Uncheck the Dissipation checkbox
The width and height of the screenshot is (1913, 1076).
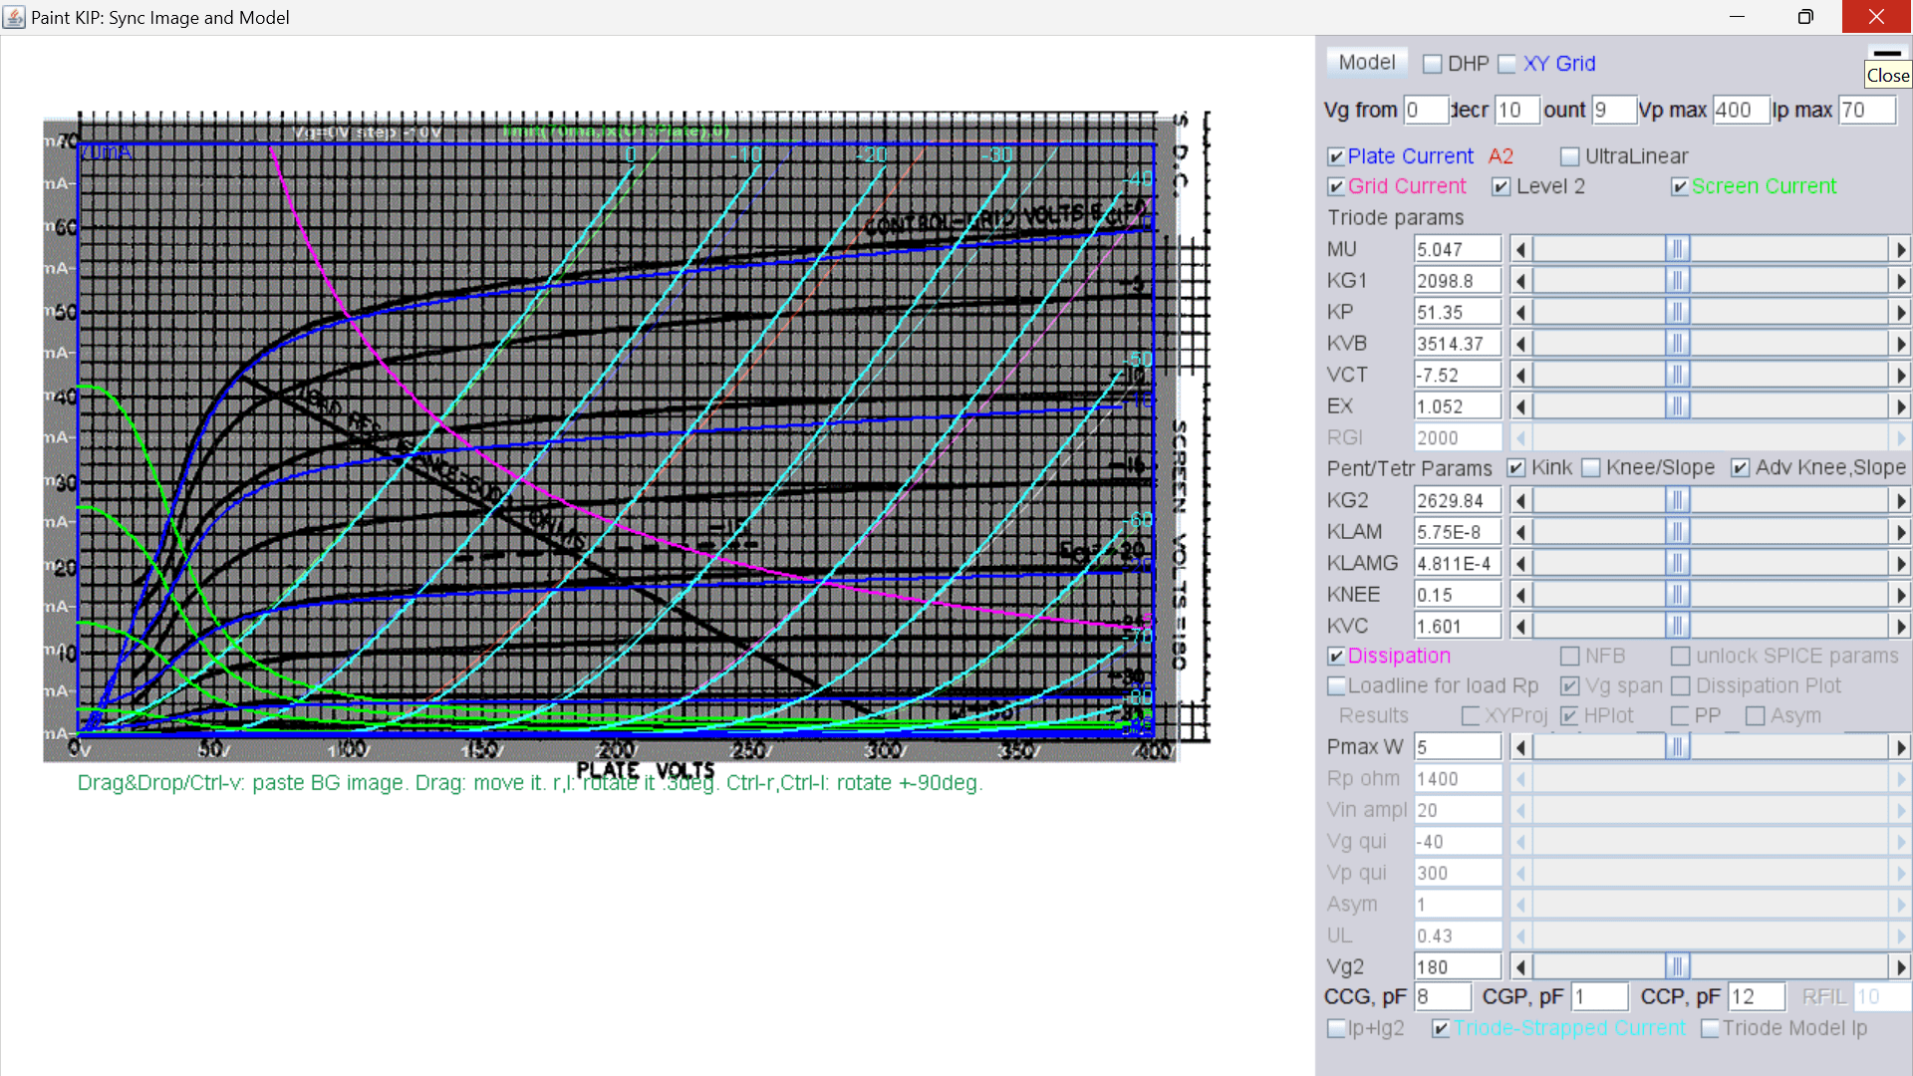(1336, 657)
